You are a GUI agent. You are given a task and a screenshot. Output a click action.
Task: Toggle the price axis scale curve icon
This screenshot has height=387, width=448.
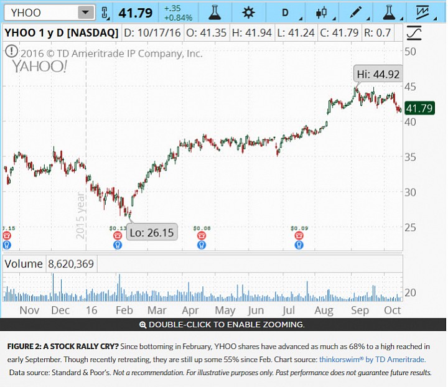pyautogui.click(x=414, y=33)
